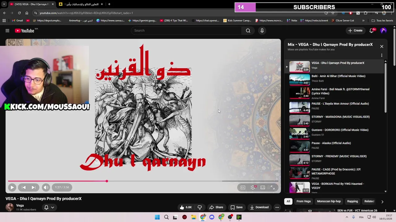Skip to the previous video

(x=24, y=187)
